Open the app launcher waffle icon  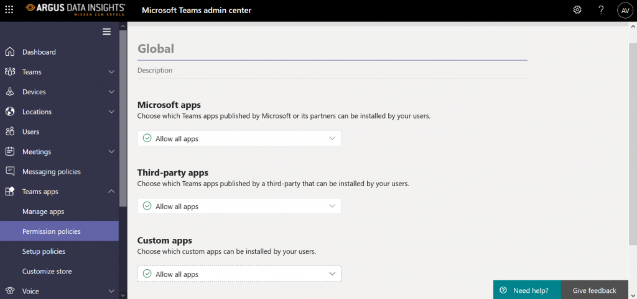coord(9,10)
